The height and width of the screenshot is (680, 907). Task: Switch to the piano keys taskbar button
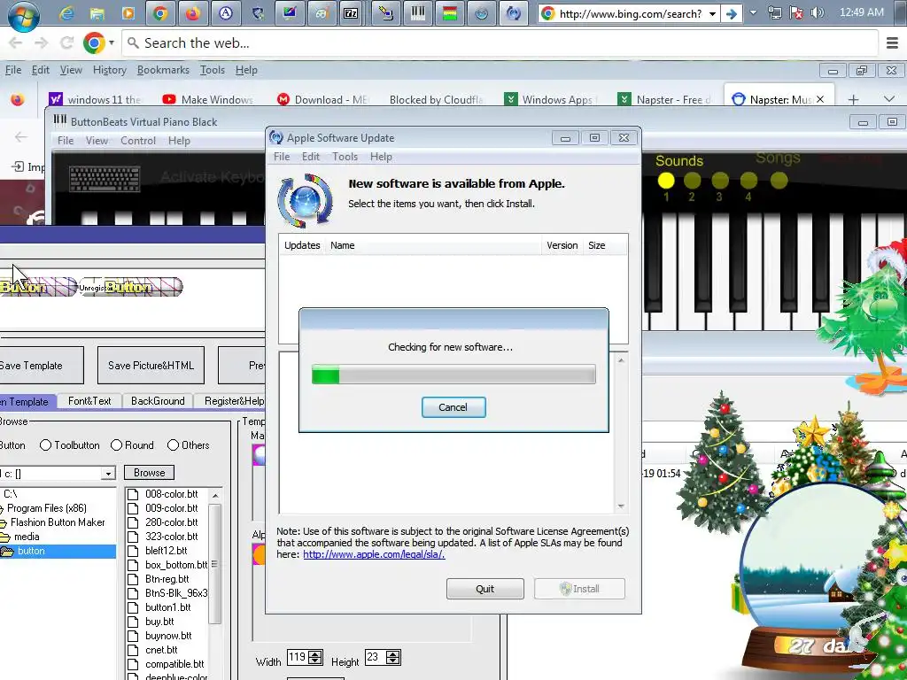(x=418, y=12)
